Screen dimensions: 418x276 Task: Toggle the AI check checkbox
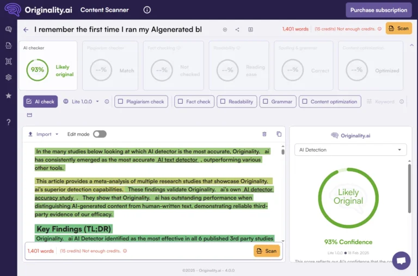click(29, 102)
